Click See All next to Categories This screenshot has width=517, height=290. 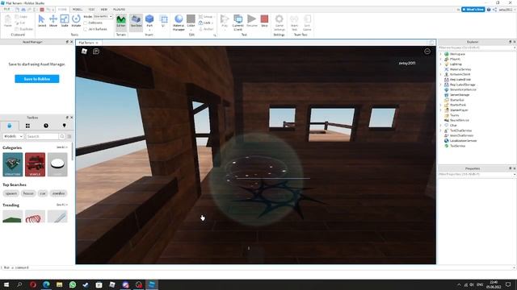tap(61, 147)
